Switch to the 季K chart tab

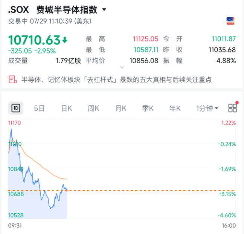tap(148, 108)
